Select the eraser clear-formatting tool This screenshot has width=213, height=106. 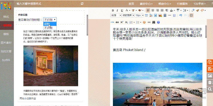(x=193, y=11)
